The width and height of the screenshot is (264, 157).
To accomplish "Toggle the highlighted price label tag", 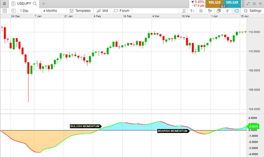I will pos(236,11).
